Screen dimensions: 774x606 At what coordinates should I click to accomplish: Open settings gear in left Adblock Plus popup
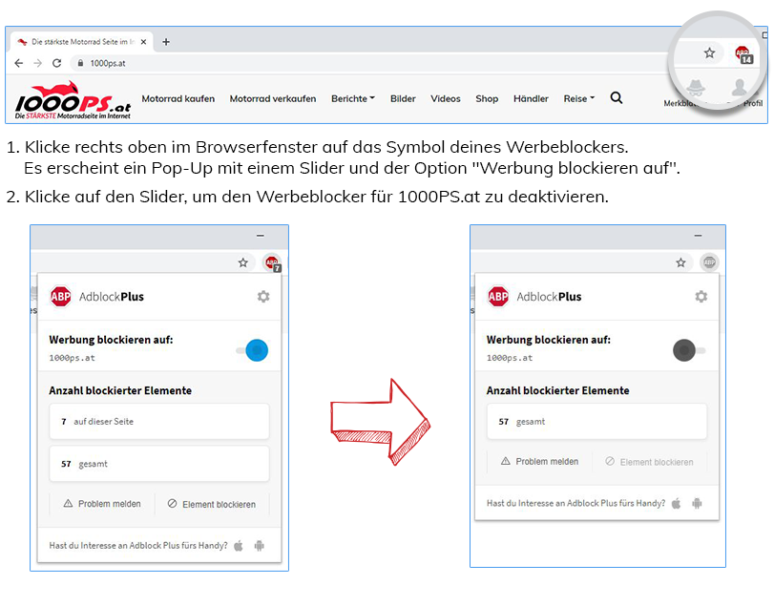pos(263,297)
